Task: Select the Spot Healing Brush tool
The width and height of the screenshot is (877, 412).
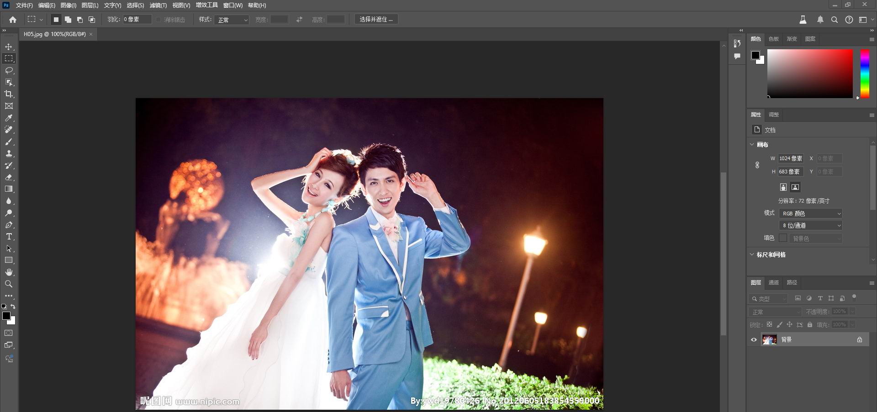Action: click(9, 130)
